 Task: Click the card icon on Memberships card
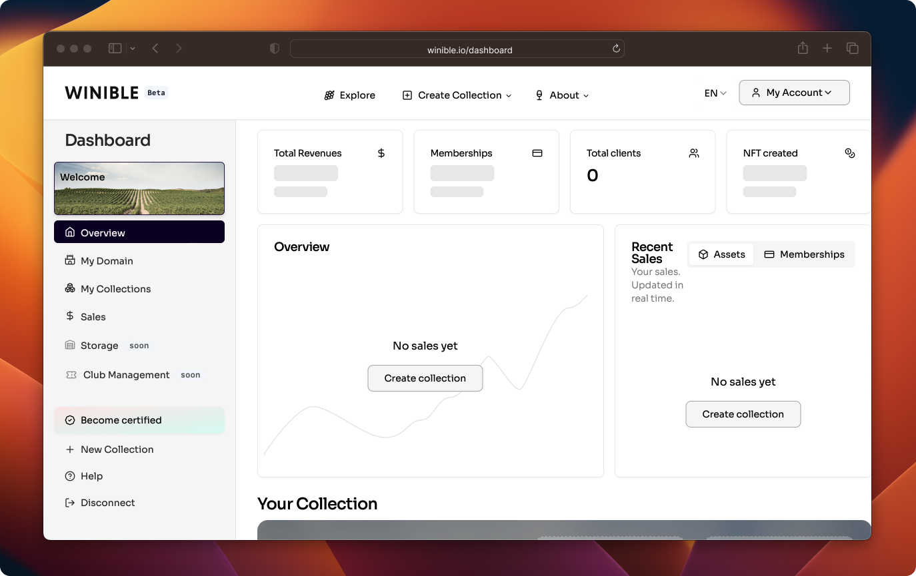537,153
